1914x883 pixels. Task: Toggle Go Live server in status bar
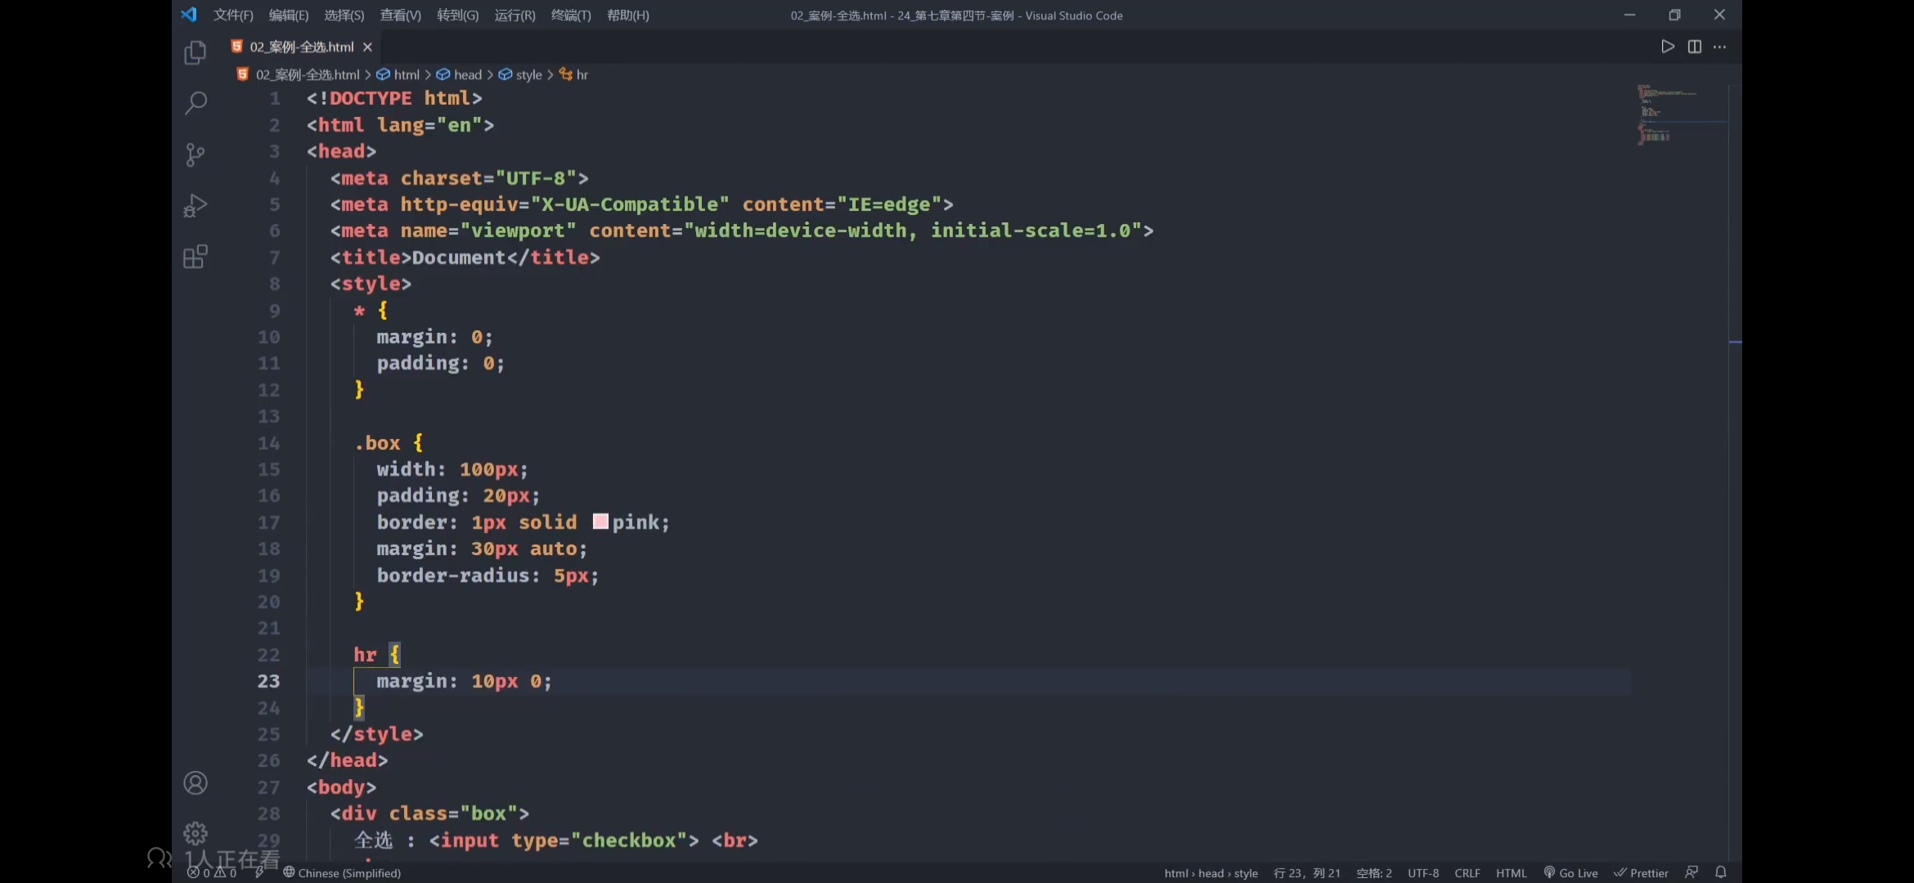[x=1570, y=872]
